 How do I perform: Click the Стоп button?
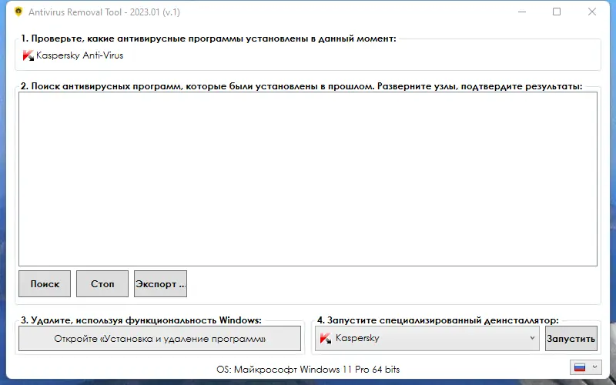click(102, 283)
